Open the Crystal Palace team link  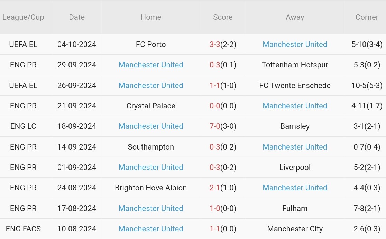pos(151,106)
